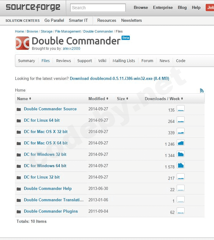
Task: Open stats chart for Double Commander Plugins
Action: coord(181,210)
